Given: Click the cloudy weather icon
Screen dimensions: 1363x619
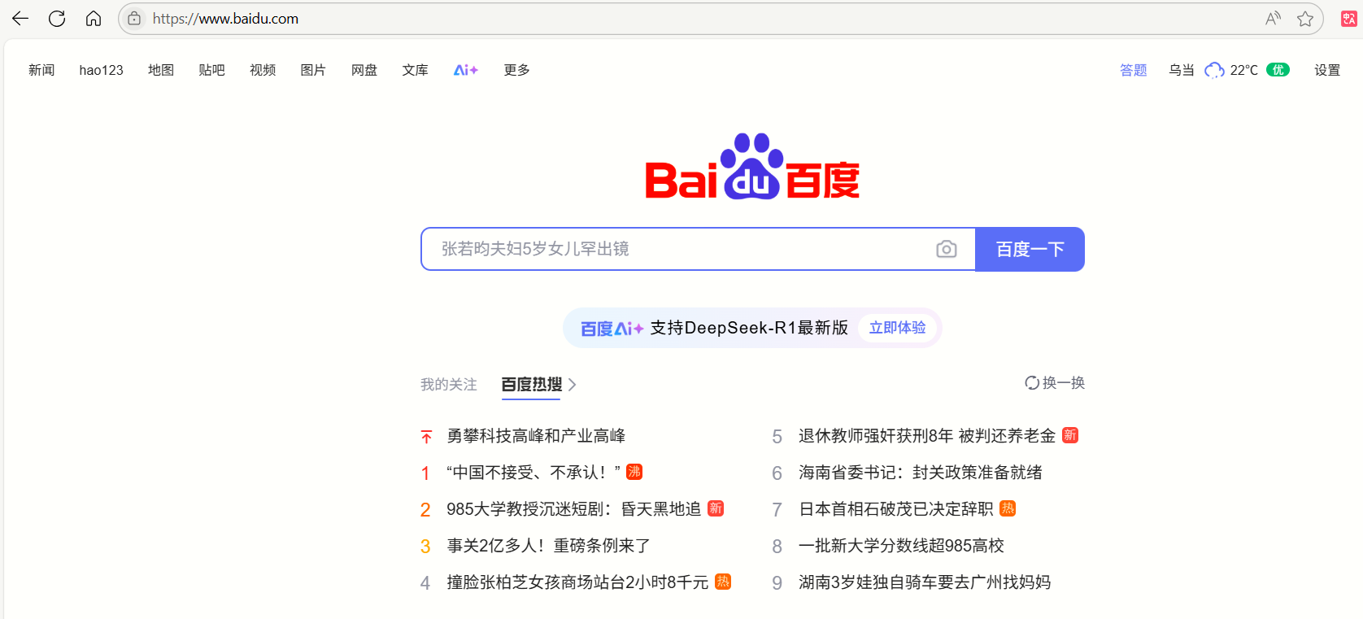Looking at the screenshot, I should [1214, 70].
